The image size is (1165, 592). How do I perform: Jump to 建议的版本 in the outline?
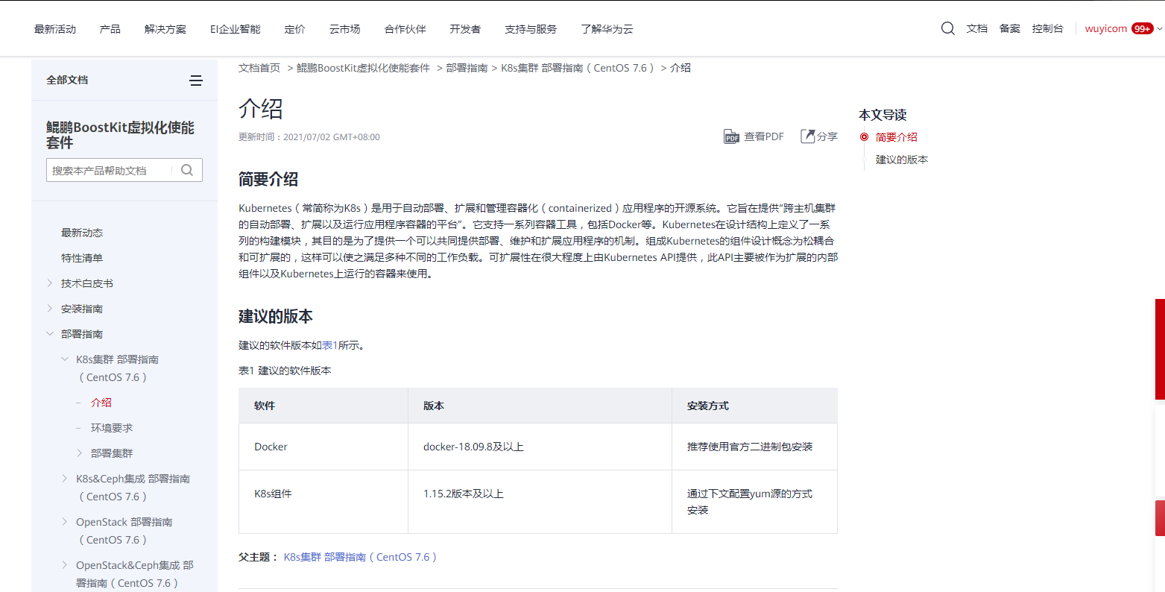[x=902, y=160]
